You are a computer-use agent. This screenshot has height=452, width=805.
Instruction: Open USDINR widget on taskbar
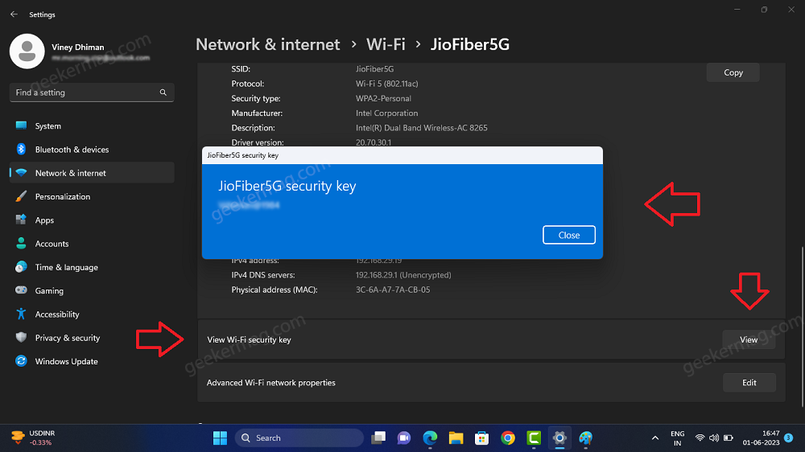[33, 438]
